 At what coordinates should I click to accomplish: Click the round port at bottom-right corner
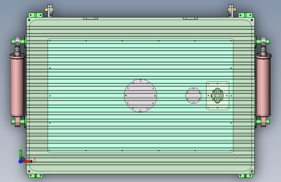pos(252,171)
